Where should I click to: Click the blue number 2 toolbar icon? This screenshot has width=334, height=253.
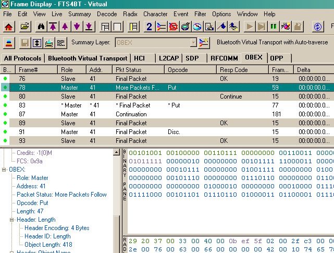(x=150, y=27)
